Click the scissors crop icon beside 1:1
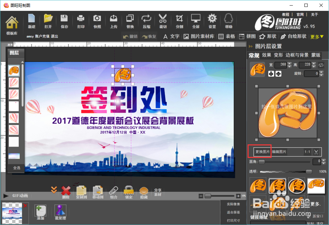Image resolution: width=329 pixels, height=225 pixels. pos(316,152)
